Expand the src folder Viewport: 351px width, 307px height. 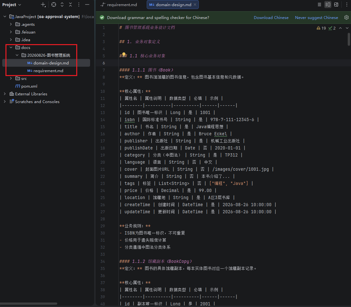pyautogui.click(x=11, y=78)
